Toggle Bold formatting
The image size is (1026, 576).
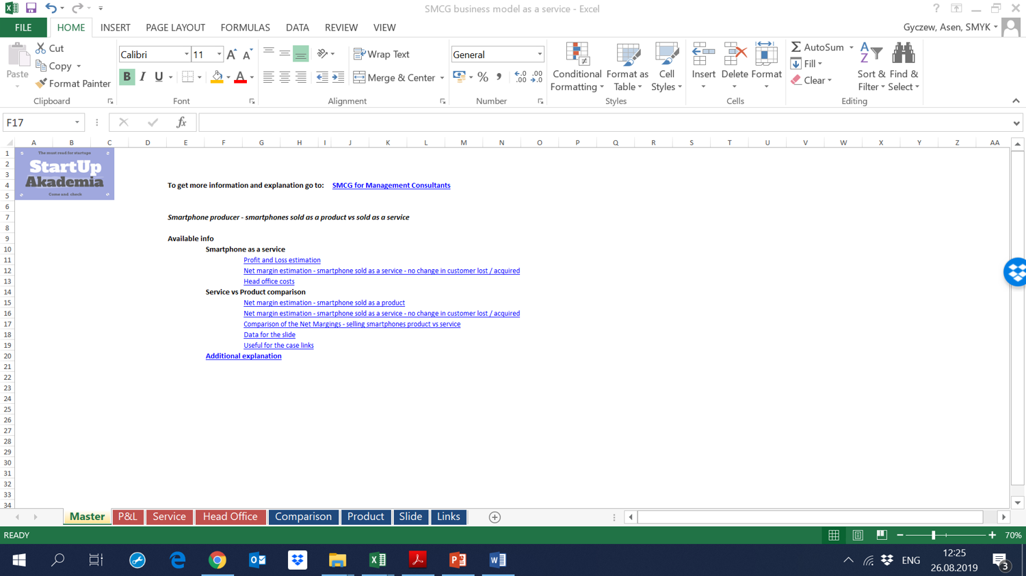click(127, 77)
